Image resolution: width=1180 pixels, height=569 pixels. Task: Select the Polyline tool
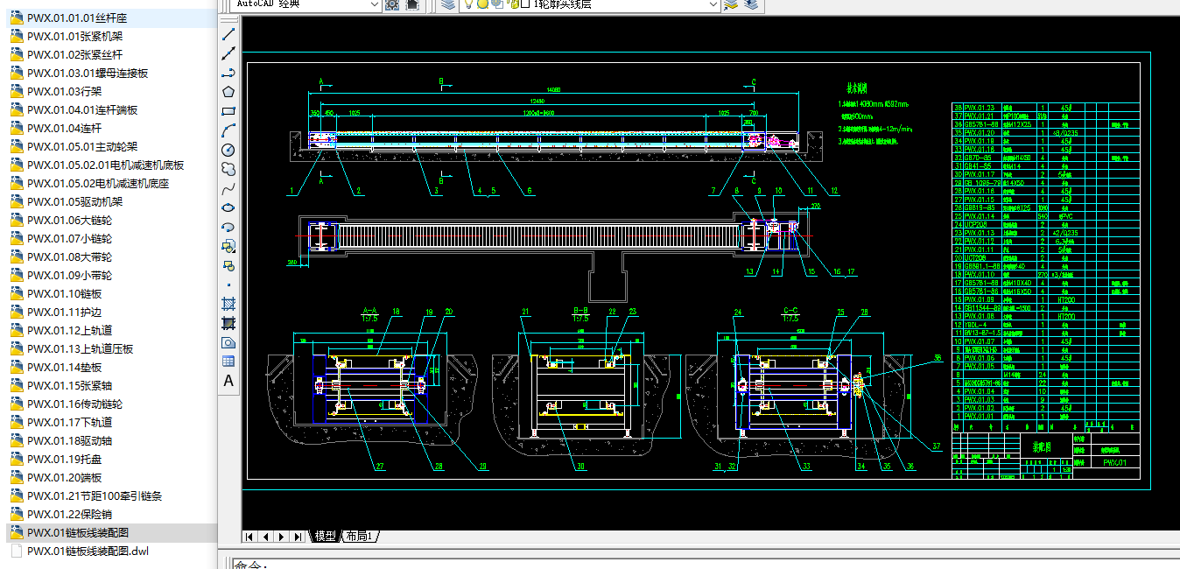[x=228, y=73]
